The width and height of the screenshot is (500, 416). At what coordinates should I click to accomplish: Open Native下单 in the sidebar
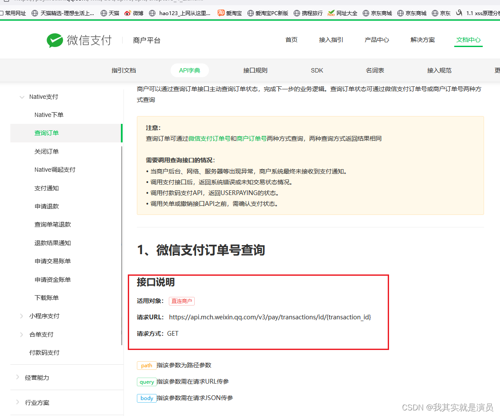(x=49, y=115)
